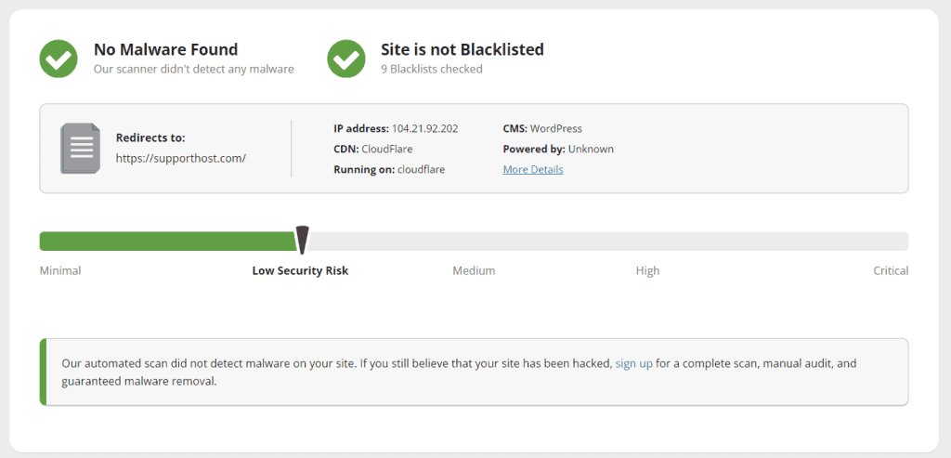Click the Minimal risk level label
The width and height of the screenshot is (951, 458).
point(60,270)
